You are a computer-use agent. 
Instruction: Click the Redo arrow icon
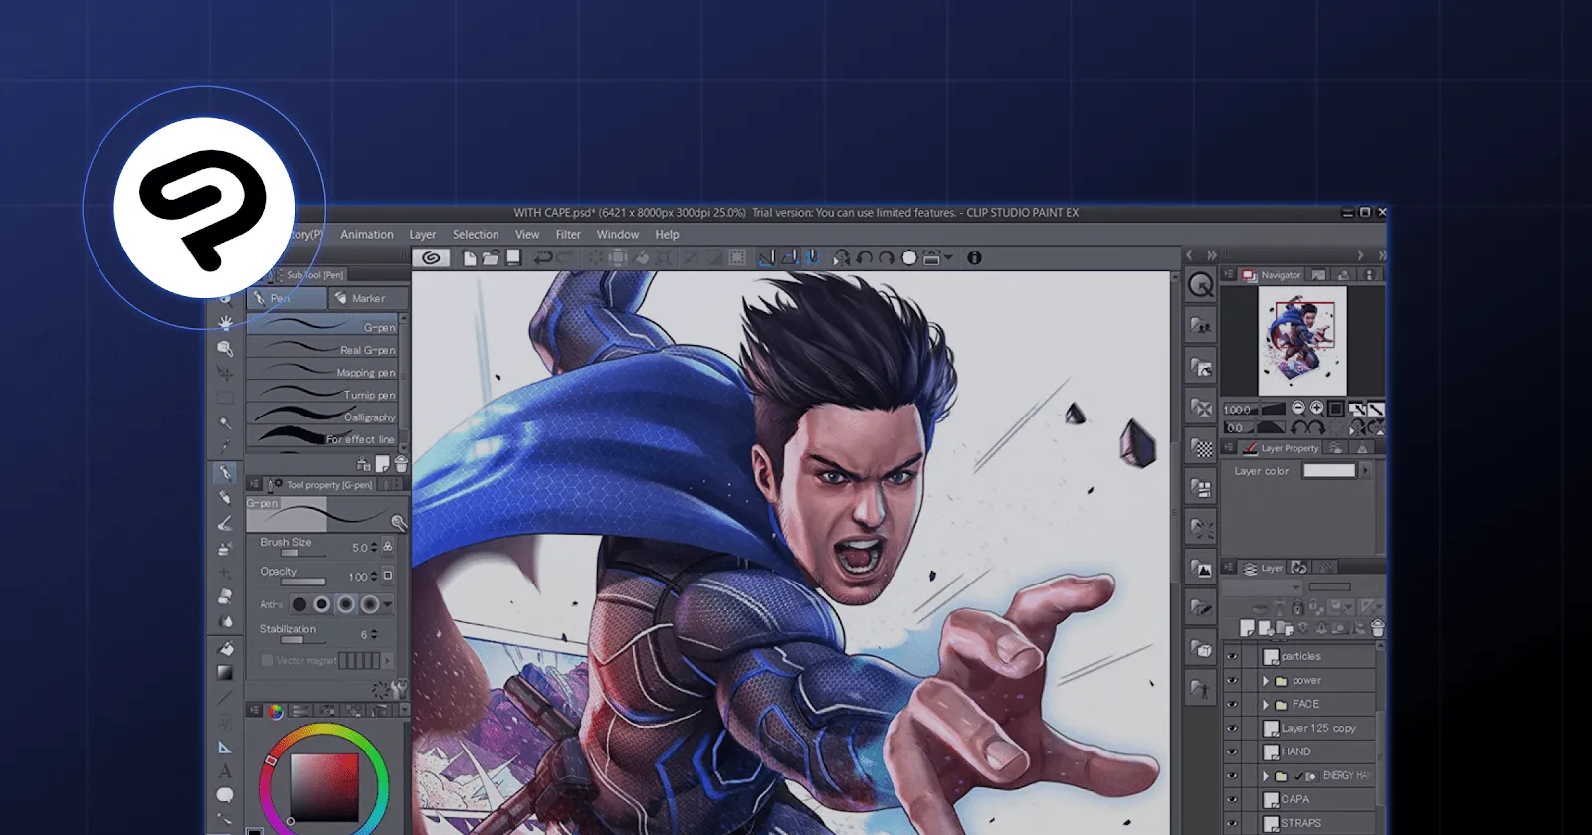pyautogui.click(x=565, y=257)
